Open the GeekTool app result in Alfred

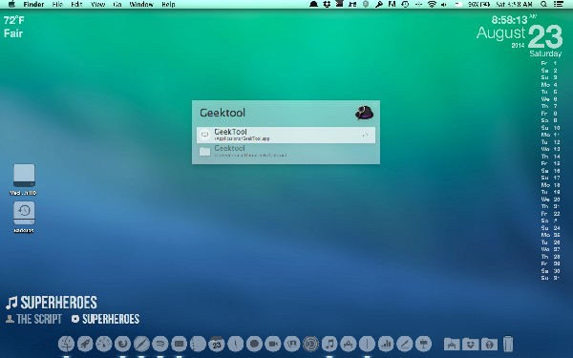pyautogui.click(x=286, y=135)
